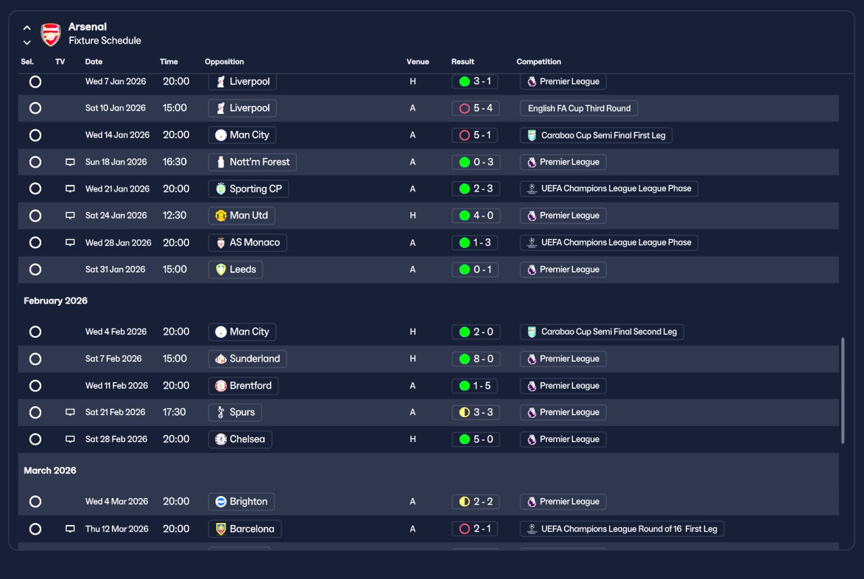Click green win indicator on Brentford row
The width and height of the screenshot is (864, 579).
pos(464,386)
